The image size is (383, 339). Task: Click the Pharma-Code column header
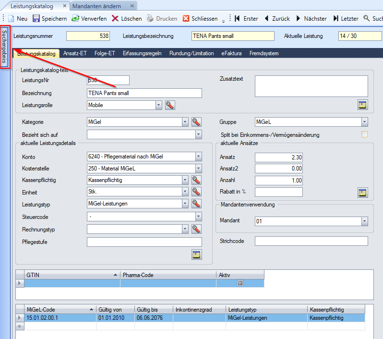pos(168,275)
